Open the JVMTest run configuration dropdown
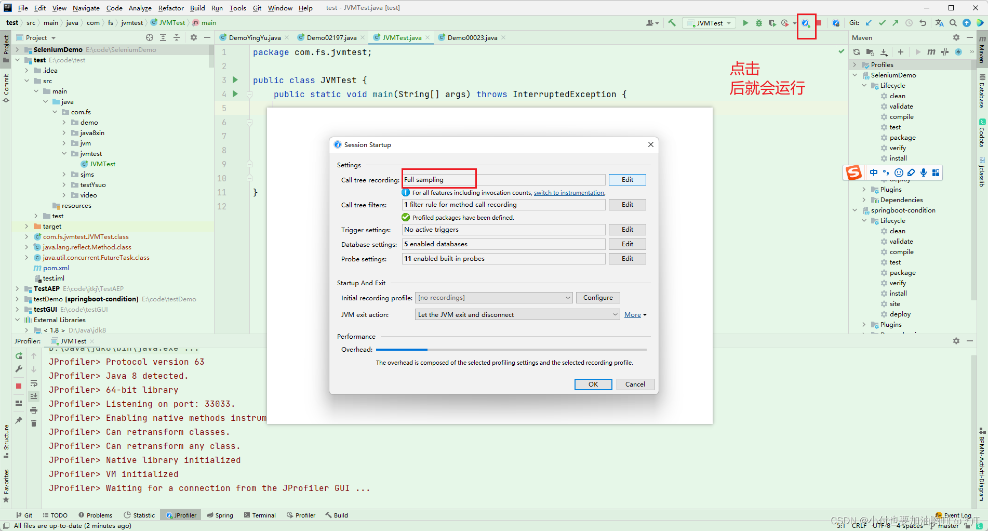This screenshot has height=531, width=988. 709,23
